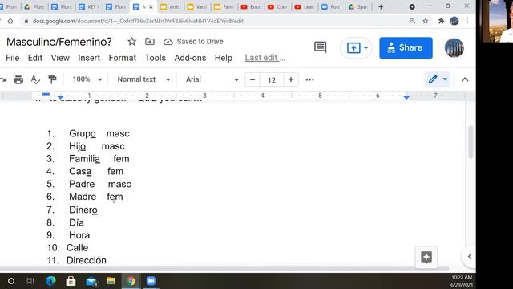
Task: Bookmark this page with the star icon
Action: coord(426,21)
